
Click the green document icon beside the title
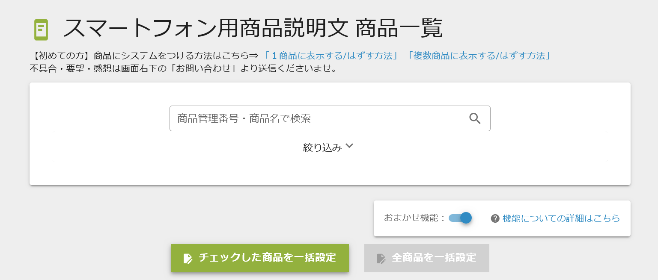[x=41, y=30]
